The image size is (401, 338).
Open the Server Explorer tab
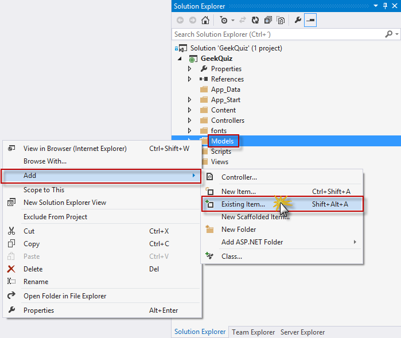pos(302,332)
